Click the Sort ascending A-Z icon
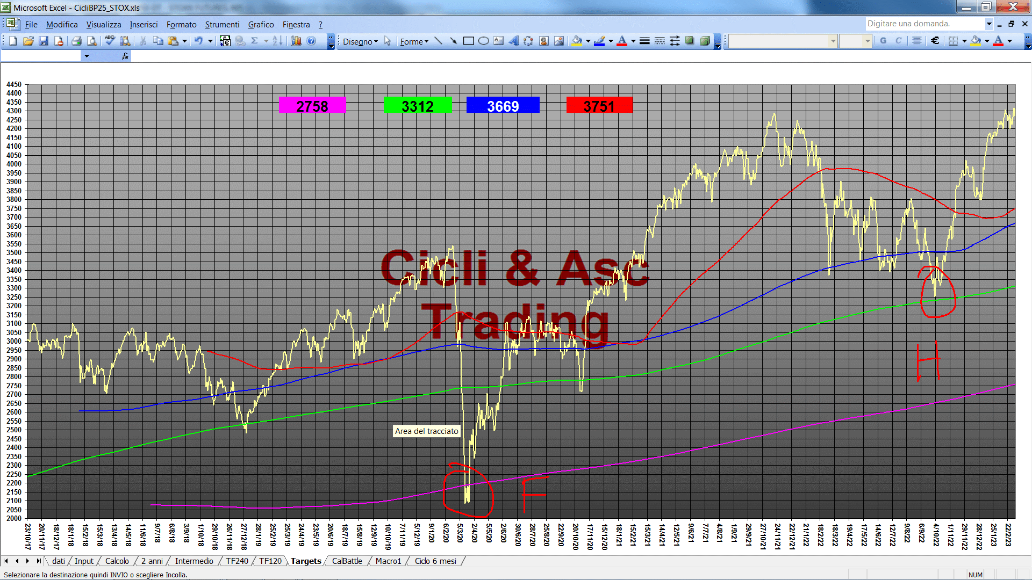The height and width of the screenshot is (580, 1032). point(277,41)
